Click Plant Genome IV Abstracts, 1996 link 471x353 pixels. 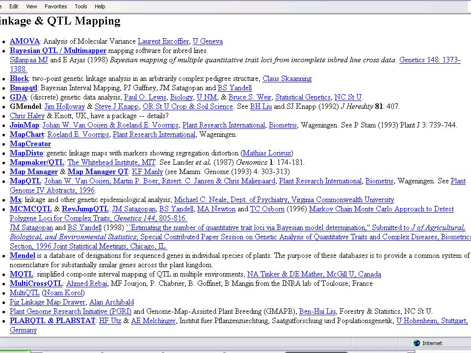(52, 190)
